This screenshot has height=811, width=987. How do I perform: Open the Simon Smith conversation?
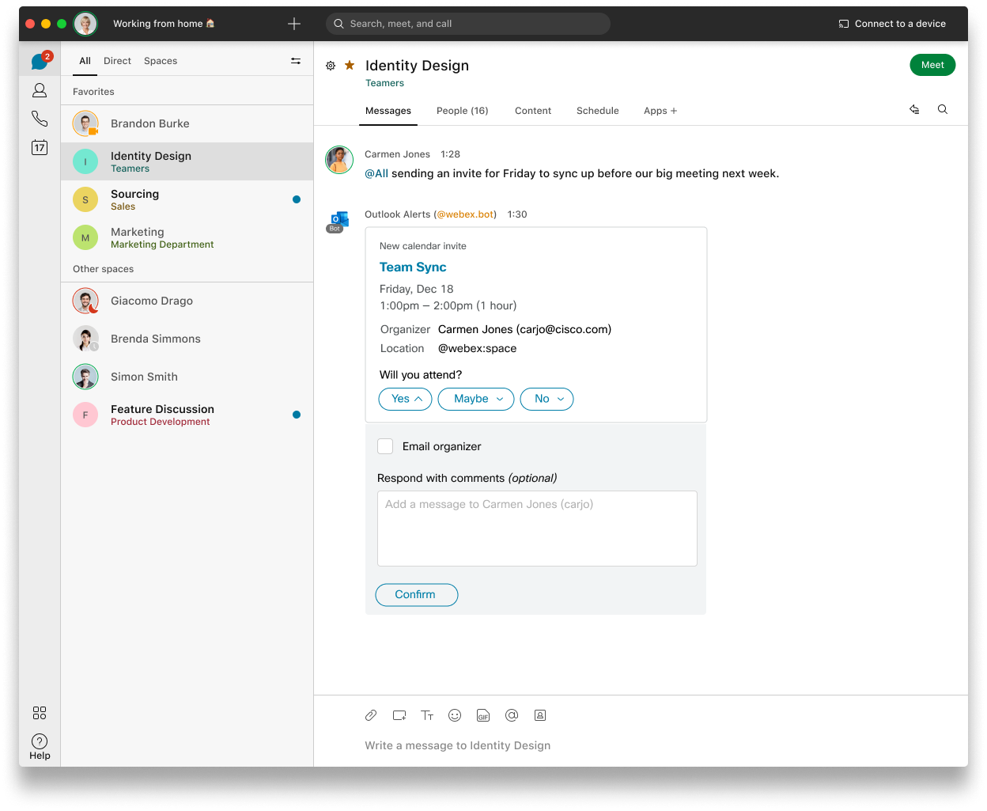click(187, 377)
